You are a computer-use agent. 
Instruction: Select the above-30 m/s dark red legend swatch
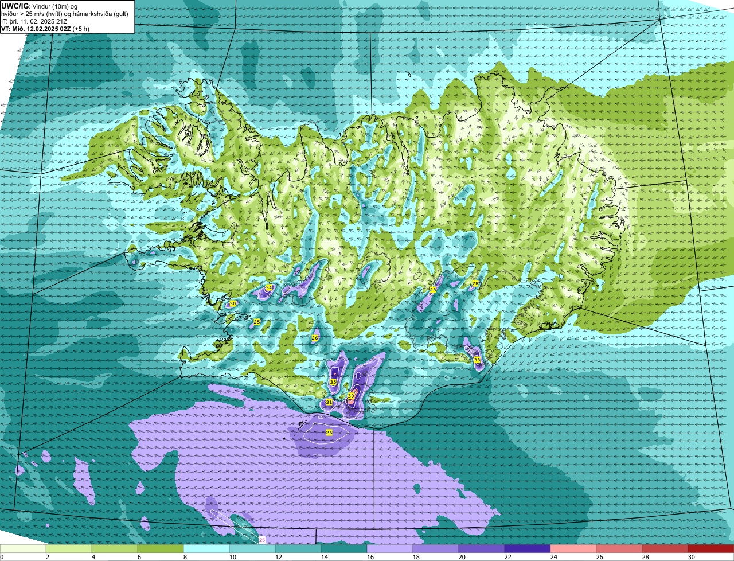tap(711, 549)
